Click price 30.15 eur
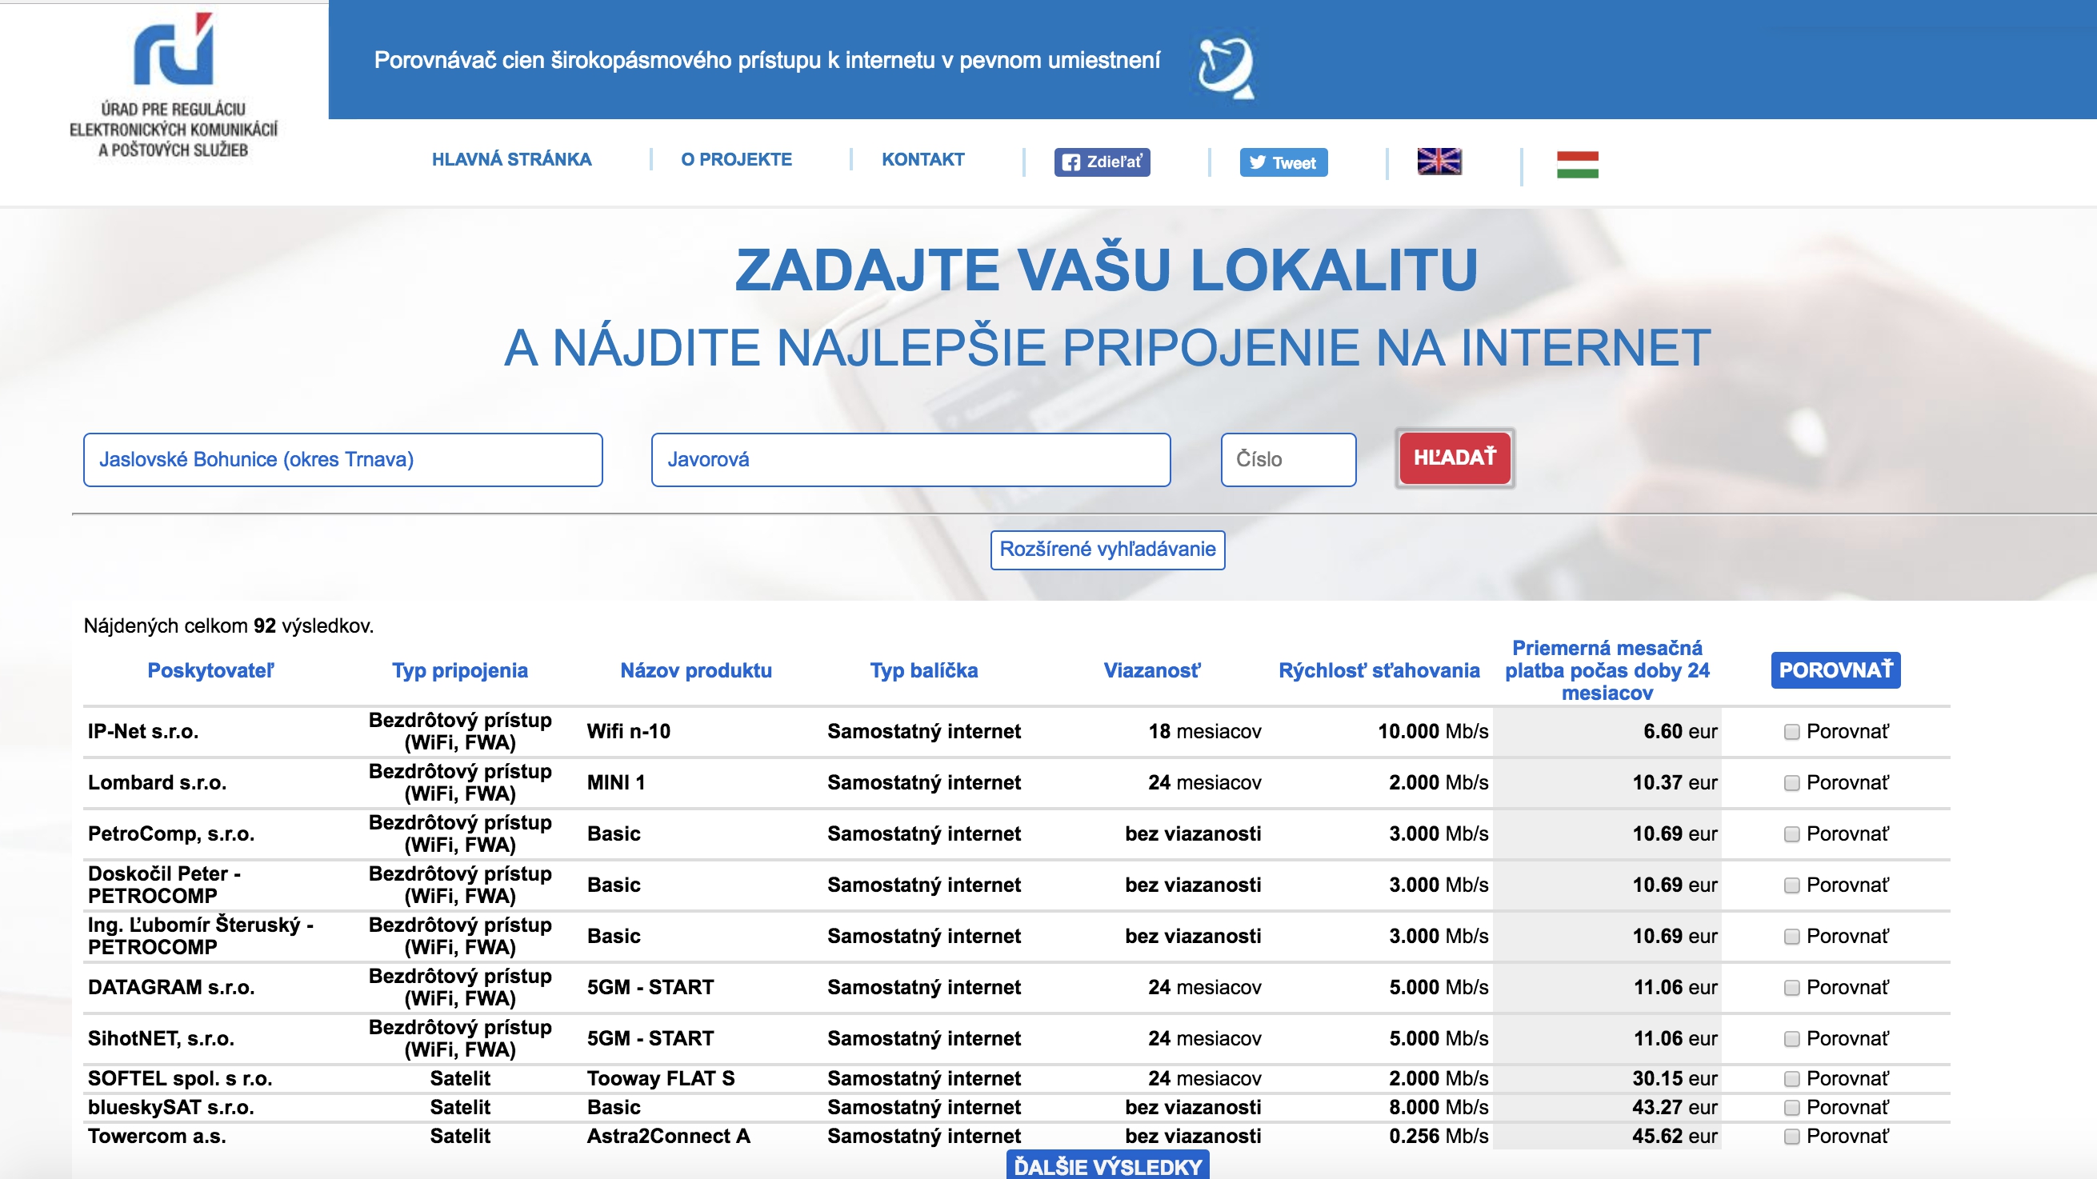The height and width of the screenshot is (1179, 2097). [1675, 1078]
